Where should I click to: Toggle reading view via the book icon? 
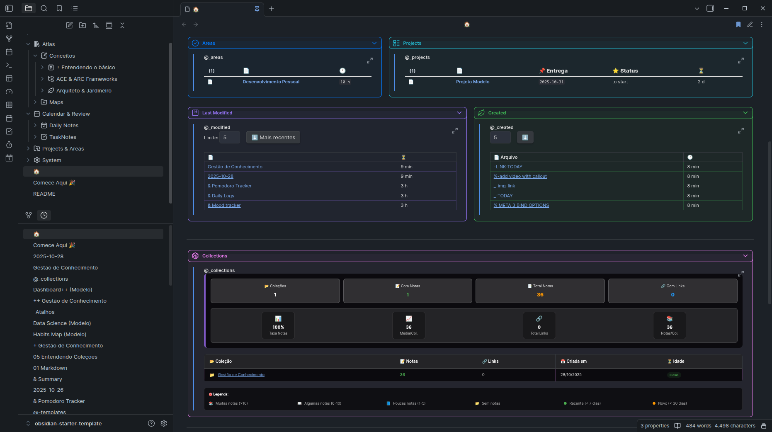pyautogui.click(x=677, y=426)
